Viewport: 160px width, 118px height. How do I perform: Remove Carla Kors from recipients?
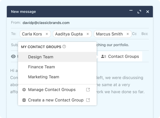coord(47,34)
